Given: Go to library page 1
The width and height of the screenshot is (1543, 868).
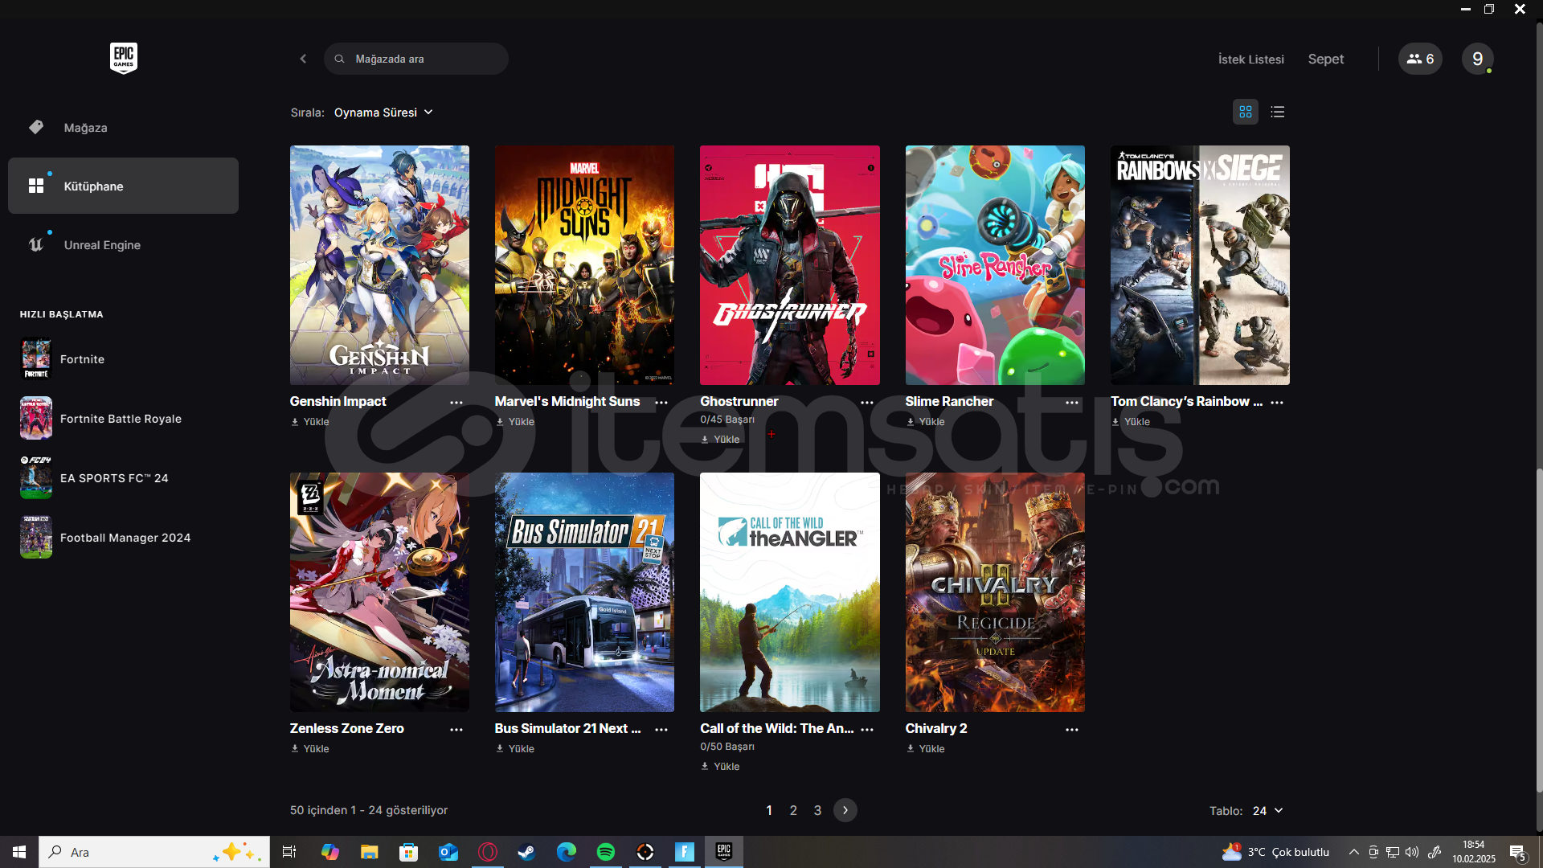Looking at the screenshot, I should coord(769,810).
